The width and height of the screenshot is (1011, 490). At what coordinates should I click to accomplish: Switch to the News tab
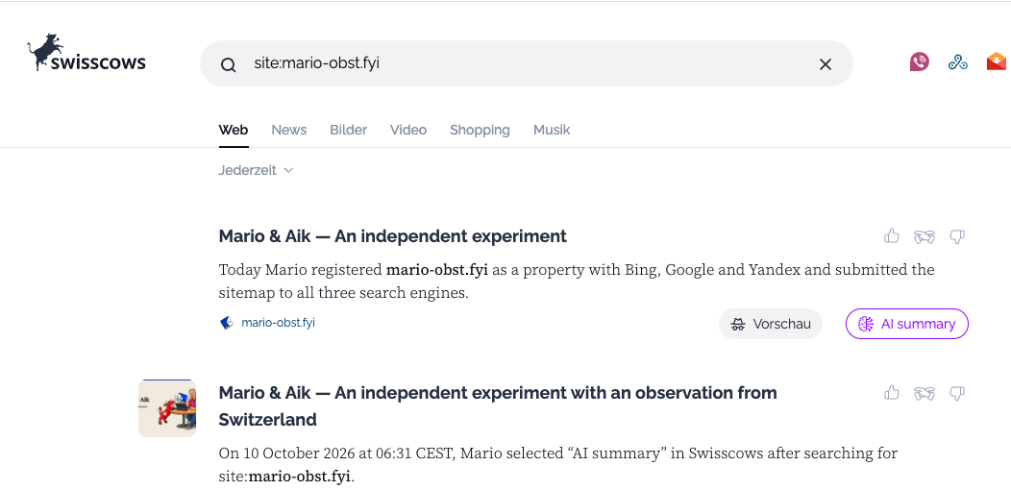289,130
